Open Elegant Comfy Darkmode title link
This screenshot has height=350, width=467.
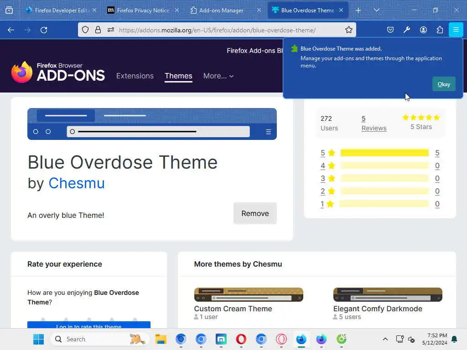click(x=378, y=309)
